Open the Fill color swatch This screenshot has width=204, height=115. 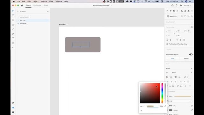pos(171,106)
